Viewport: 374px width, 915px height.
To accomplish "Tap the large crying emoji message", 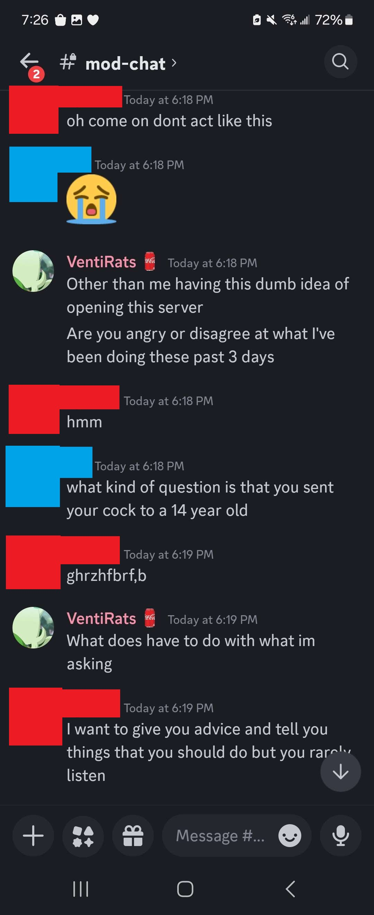I will coord(91,199).
